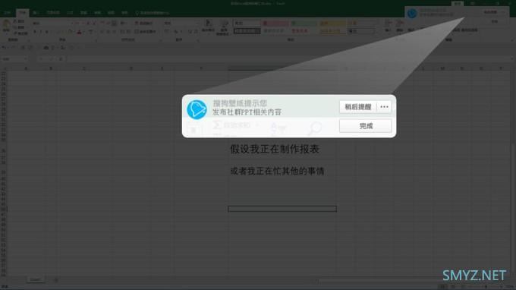Image resolution: width=516 pixels, height=290 pixels.
Task: Apply the red Bad cell style swatch
Action: (x=275, y=24)
